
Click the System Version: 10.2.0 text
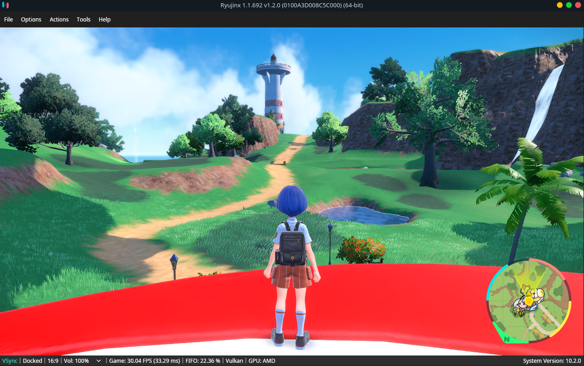click(552, 361)
